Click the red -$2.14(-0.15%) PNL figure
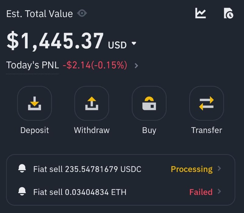 (95, 65)
